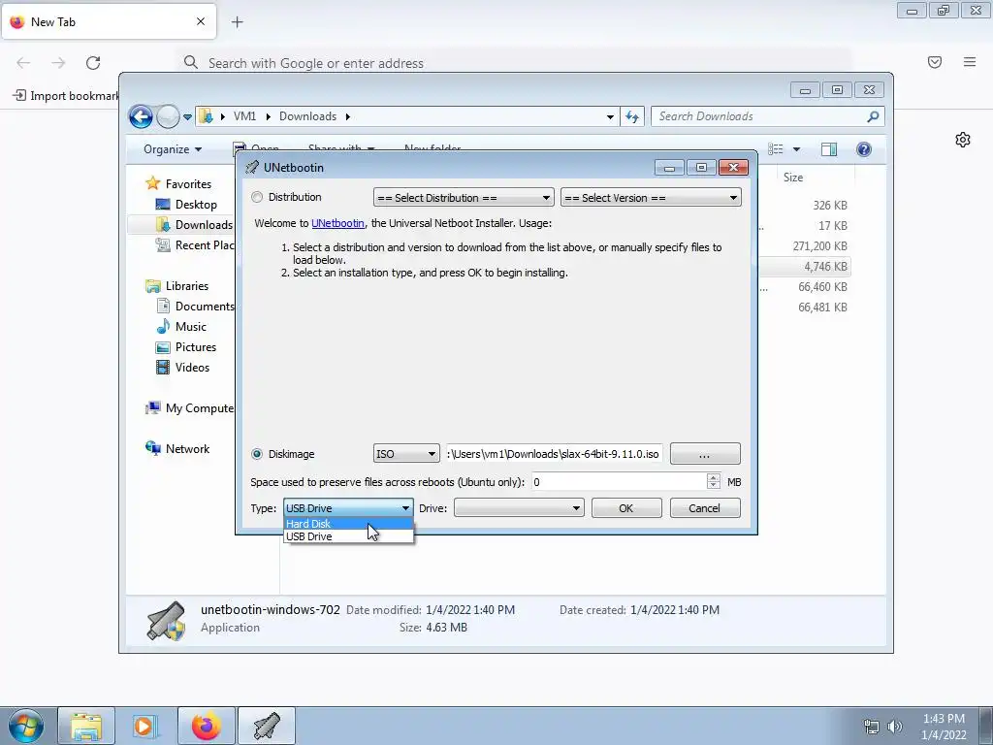Expand the Type USB Drive combo box
The image size is (993, 745).
point(348,508)
